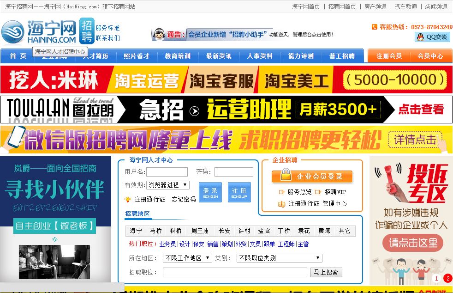Select the 许村 region tab
453x293 pixels.
point(244,231)
